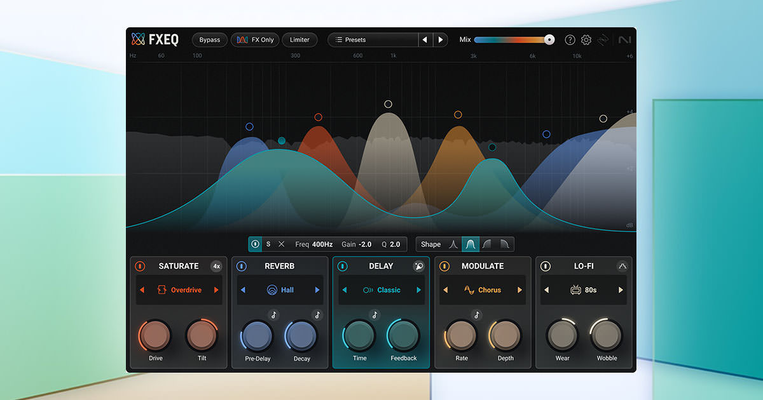This screenshot has width=763, height=400.
Task: Toggle the Lo-Fi module power button
Action: click(x=546, y=267)
